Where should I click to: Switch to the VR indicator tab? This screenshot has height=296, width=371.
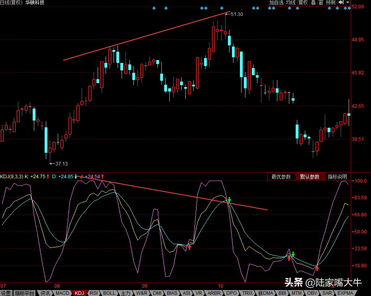coord(199,293)
